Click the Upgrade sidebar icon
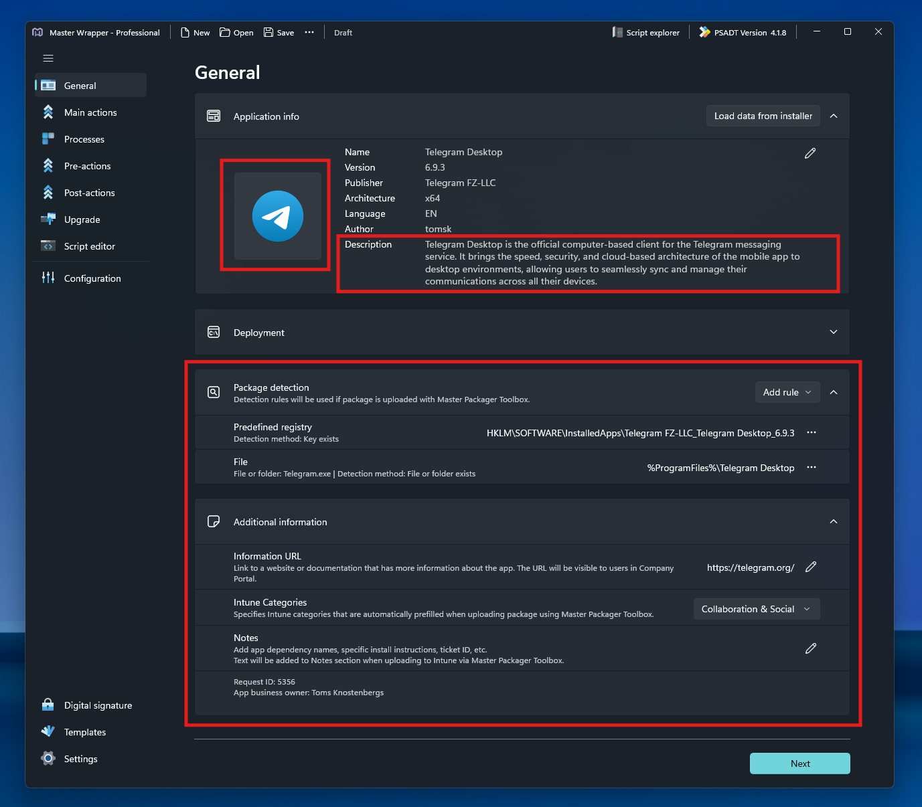This screenshot has width=922, height=807. pos(48,219)
